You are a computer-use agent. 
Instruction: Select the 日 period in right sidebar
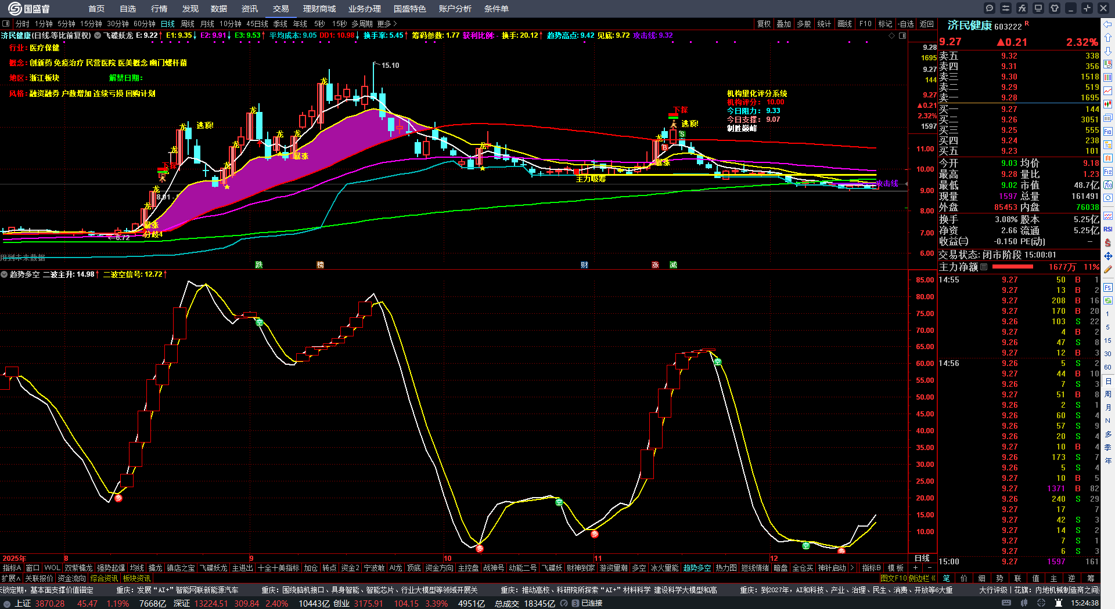pos(1108,381)
